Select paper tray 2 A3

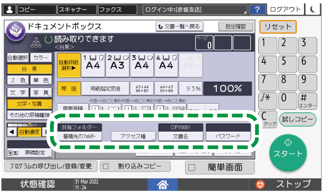117,65
